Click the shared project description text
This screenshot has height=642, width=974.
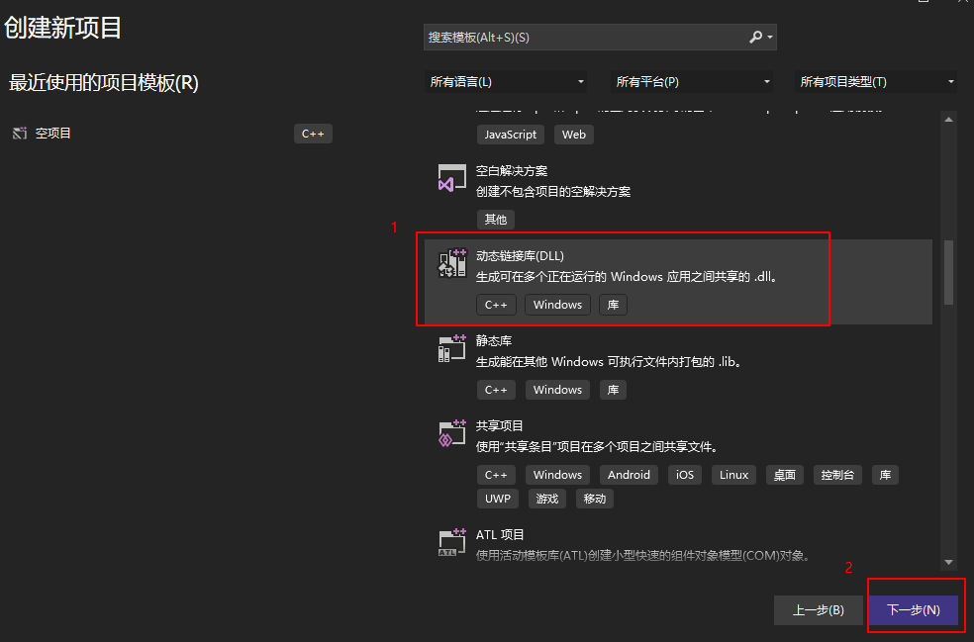click(598, 447)
